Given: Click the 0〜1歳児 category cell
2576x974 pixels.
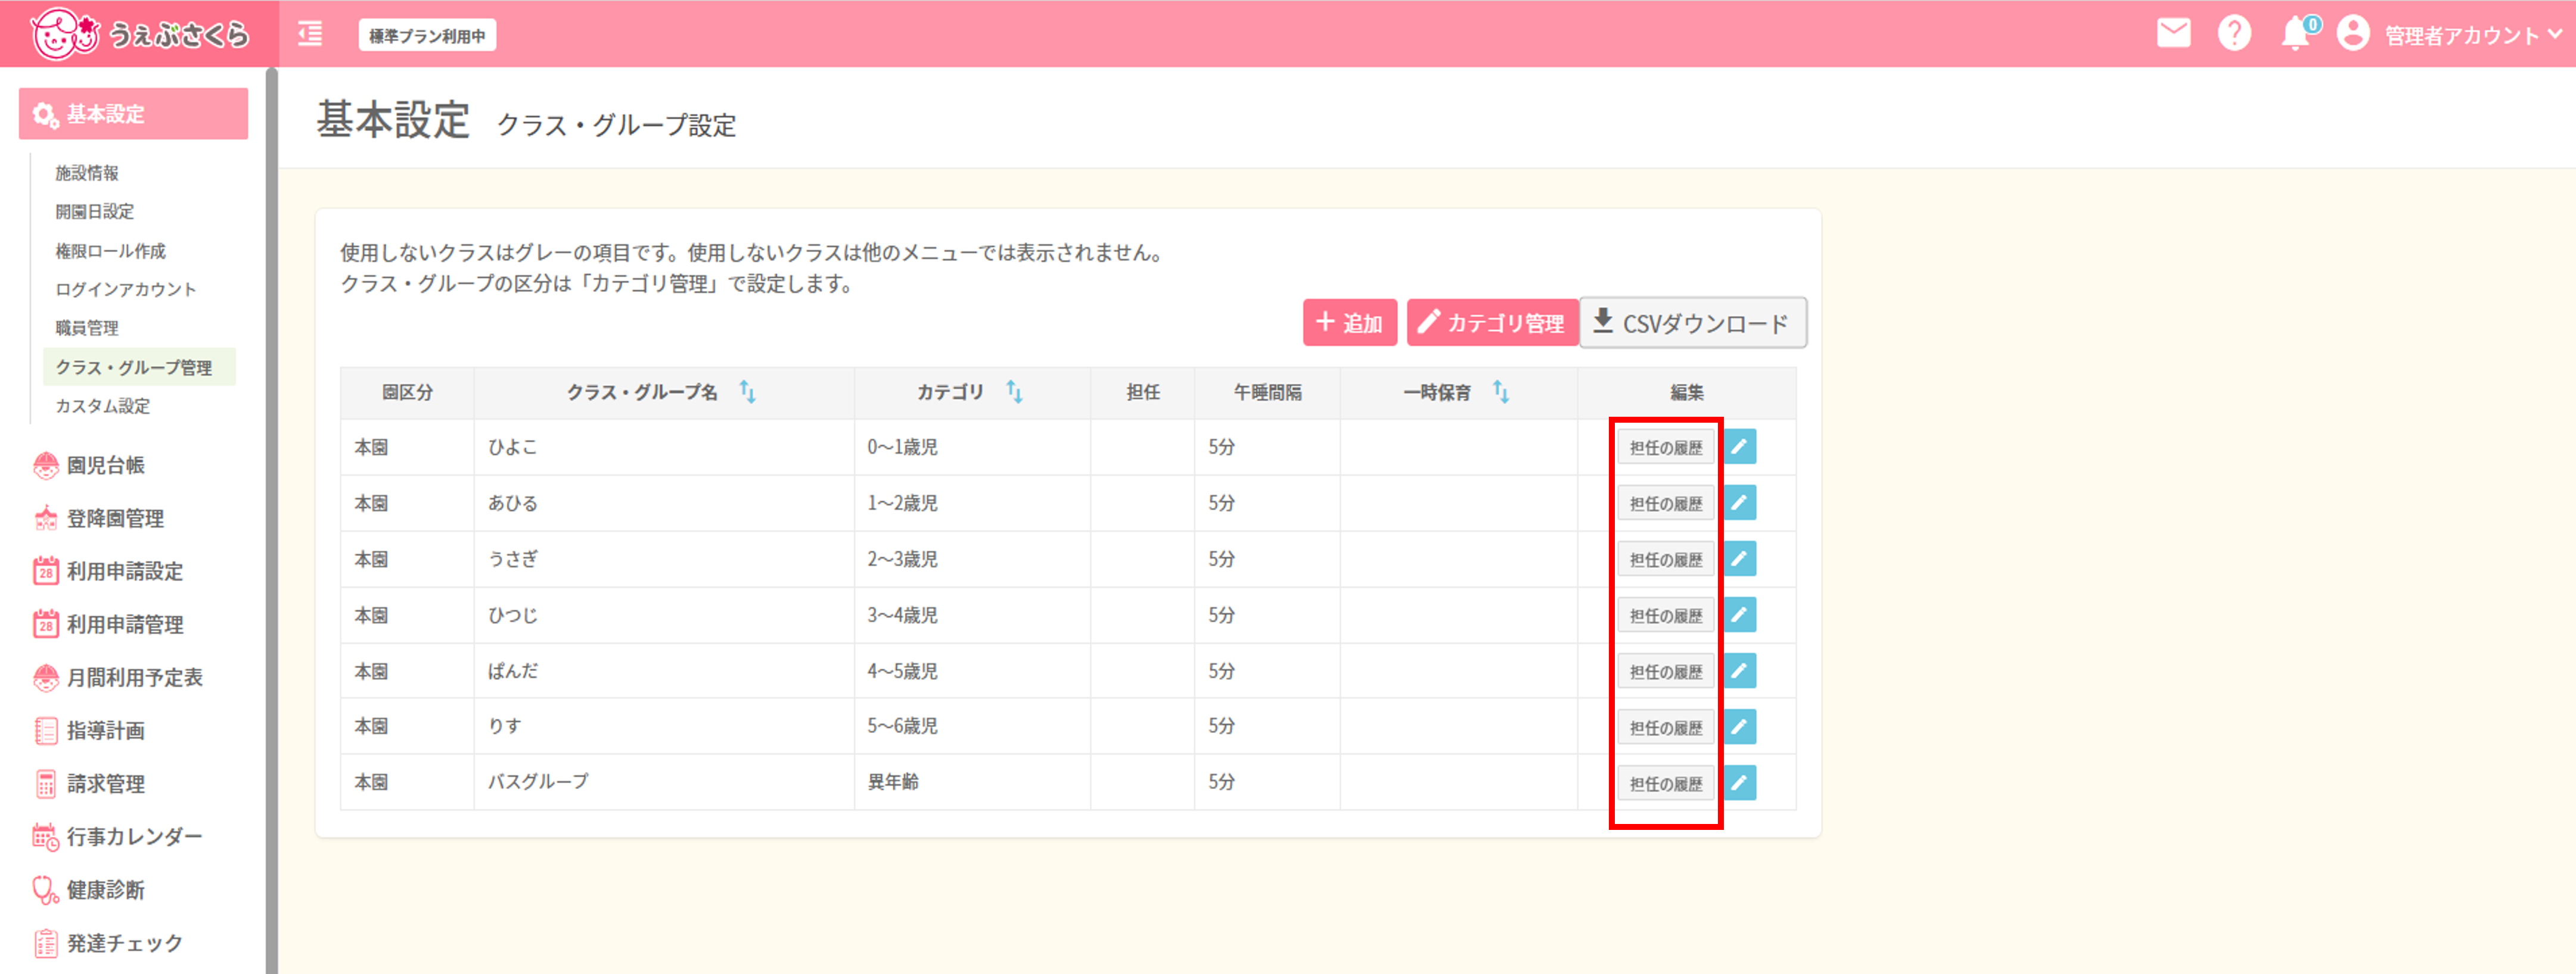Looking at the screenshot, I should [x=972, y=447].
